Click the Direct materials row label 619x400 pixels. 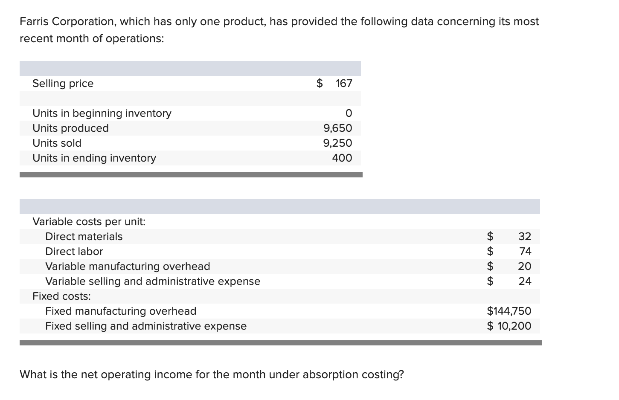(84, 237)
